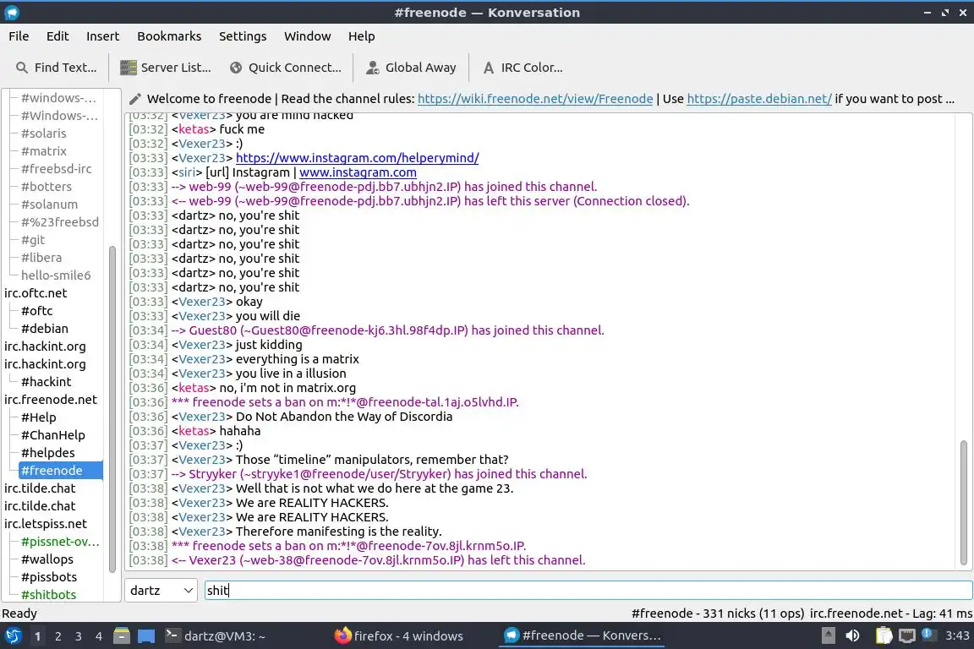Select the #freebsd-irc channel
974x649 pixels.
[x=56, y=168]
